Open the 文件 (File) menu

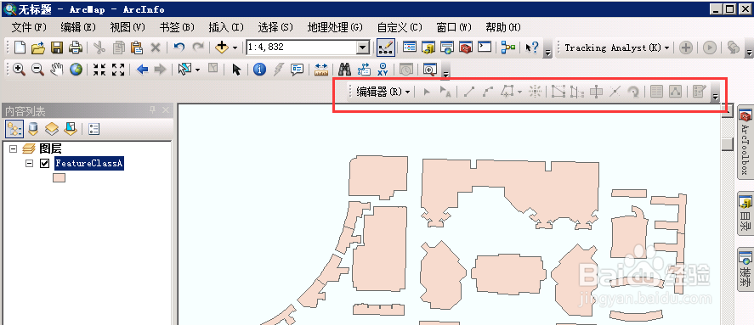click(x=29, y=27)
